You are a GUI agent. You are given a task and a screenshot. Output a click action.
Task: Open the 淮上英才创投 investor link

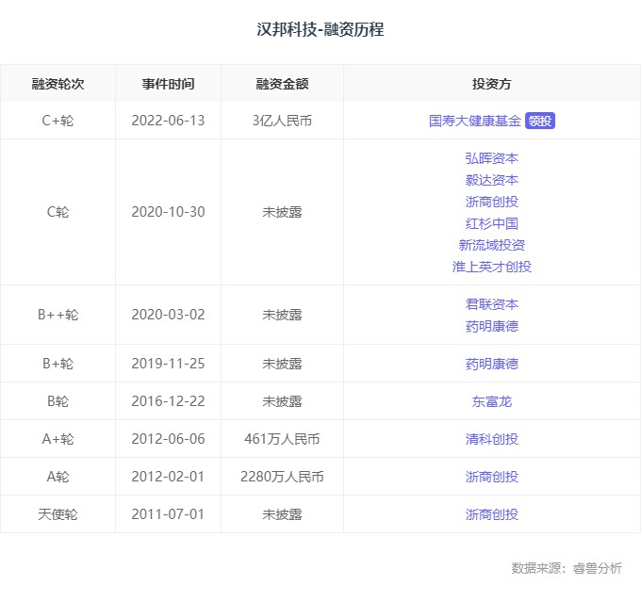491,267
